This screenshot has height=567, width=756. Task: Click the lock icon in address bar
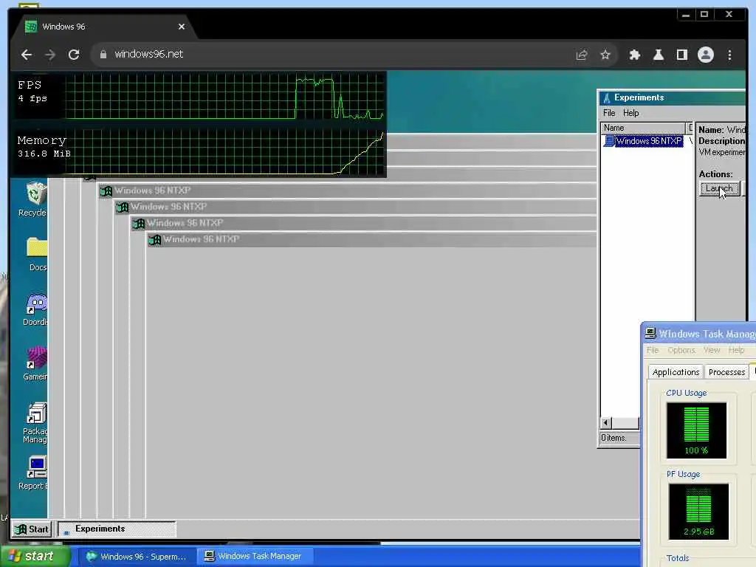click(x=103, y=55)
